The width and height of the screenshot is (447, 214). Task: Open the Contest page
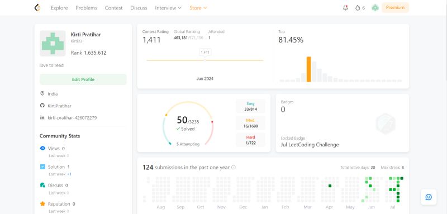[114, 8]
